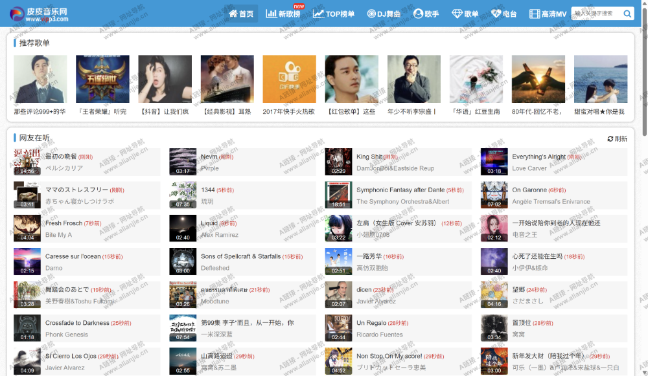This screenshot has width=648, height=376.
Task: Play the Moodtune song thumbnail
Action: (183, 294)
